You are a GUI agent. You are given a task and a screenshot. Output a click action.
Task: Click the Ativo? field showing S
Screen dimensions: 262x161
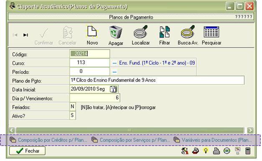tap(73, 115)
